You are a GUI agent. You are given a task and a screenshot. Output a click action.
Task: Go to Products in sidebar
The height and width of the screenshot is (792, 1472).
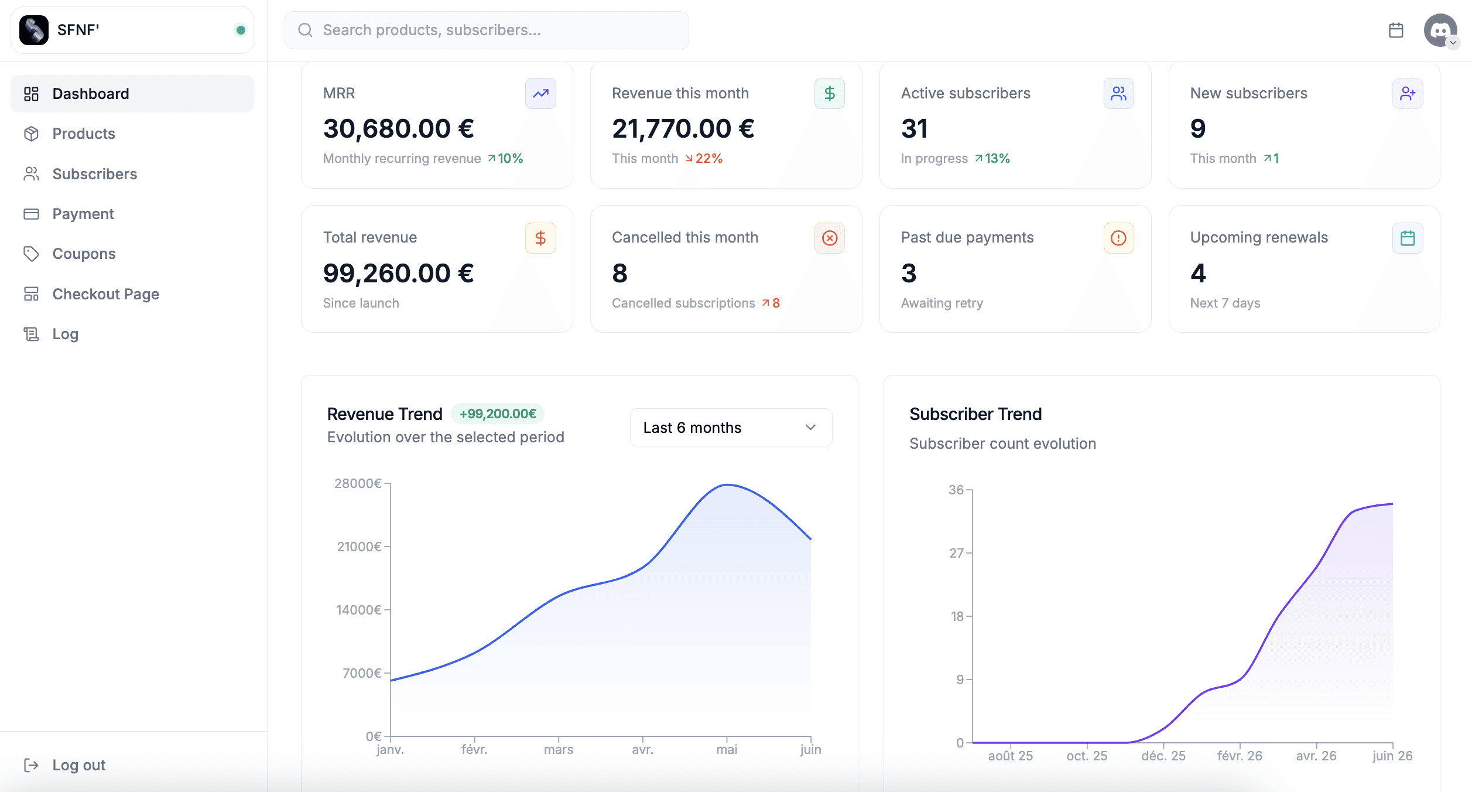point(132,134)
